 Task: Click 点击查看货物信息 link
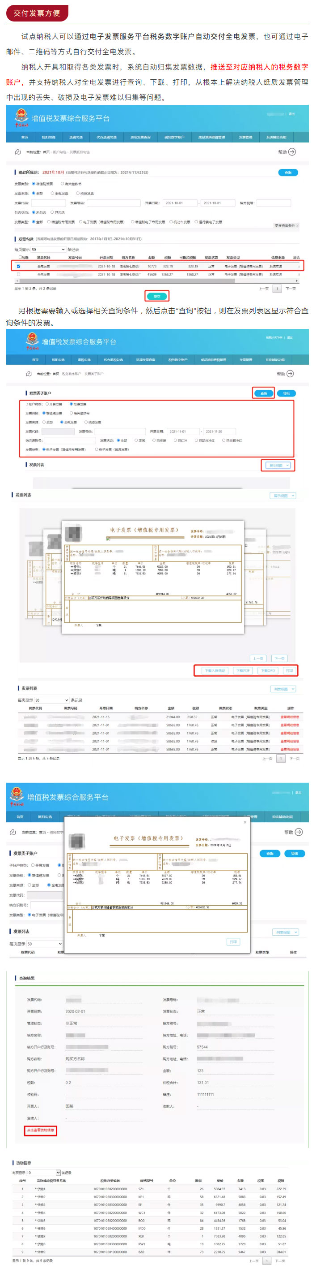click(x=41, y=1130)
